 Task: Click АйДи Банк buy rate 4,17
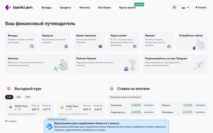(x=87, y=109)
